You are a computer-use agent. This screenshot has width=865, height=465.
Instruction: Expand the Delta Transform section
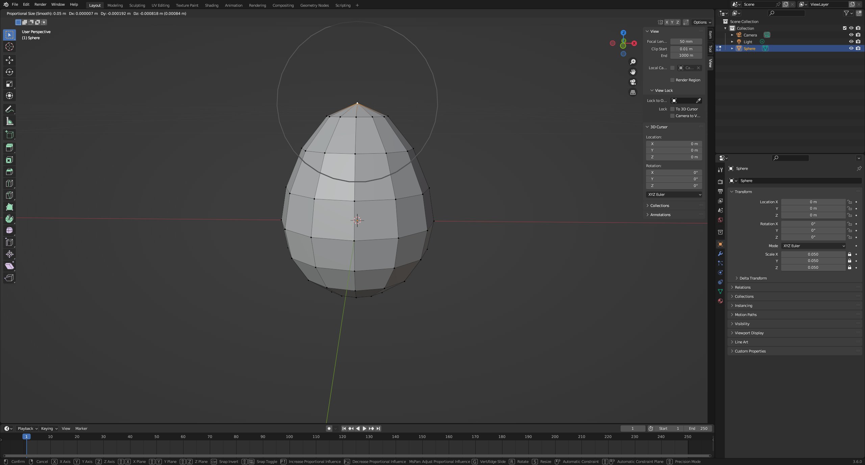753,278
